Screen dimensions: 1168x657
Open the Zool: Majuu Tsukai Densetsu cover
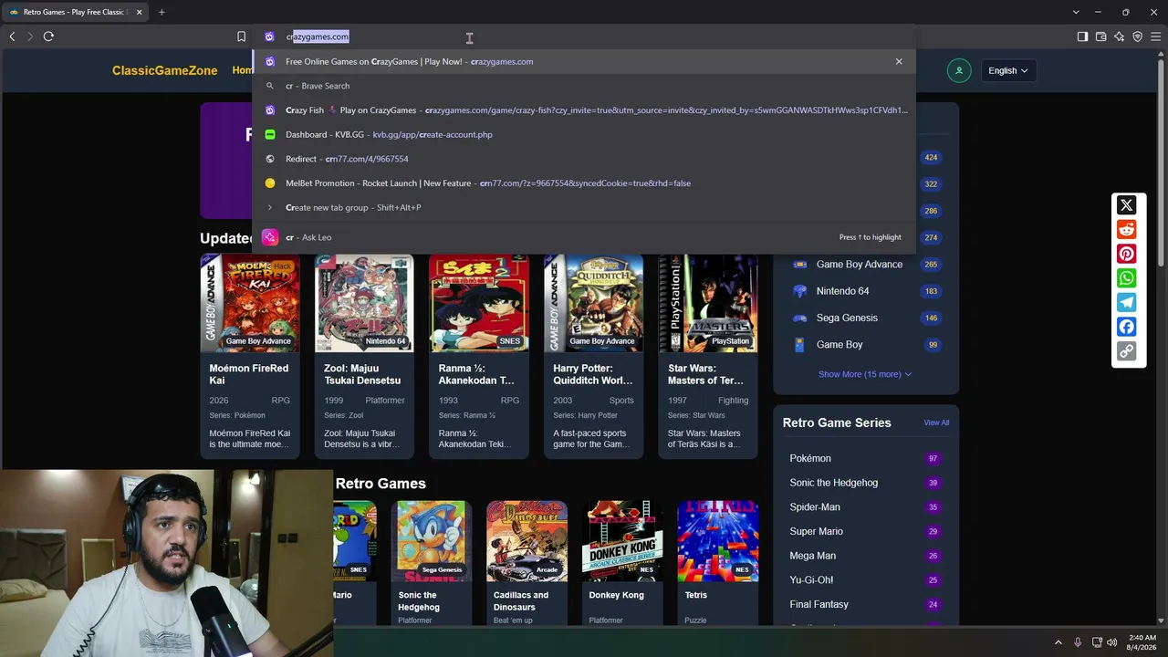pyautogui.click(x=364, y=303)
